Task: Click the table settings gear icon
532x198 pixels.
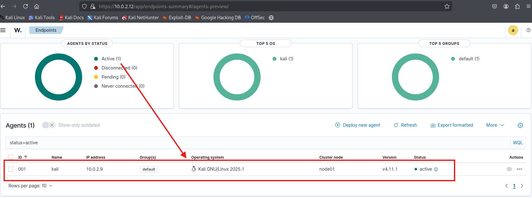Action: 520,125
